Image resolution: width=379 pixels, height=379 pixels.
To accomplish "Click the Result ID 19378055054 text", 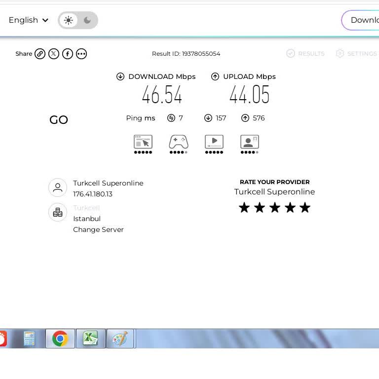I will tap(186, 54).
